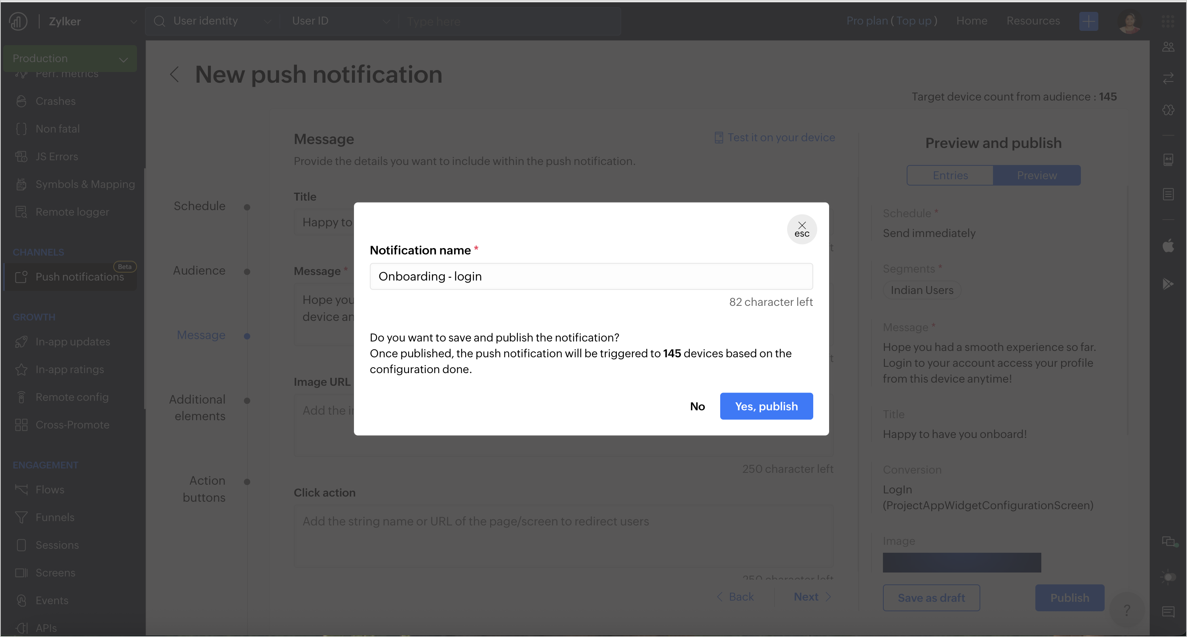Click the Funnels filter icon
This screenshot has width=1187, height=637.
tap(21, 517)
